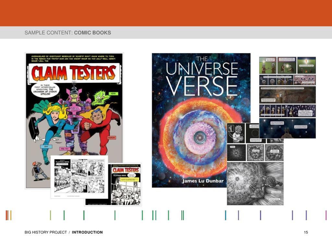Screen dimensions: 332x249
Task: Click the 'ANDOR' character label
Action: [111, 137]
